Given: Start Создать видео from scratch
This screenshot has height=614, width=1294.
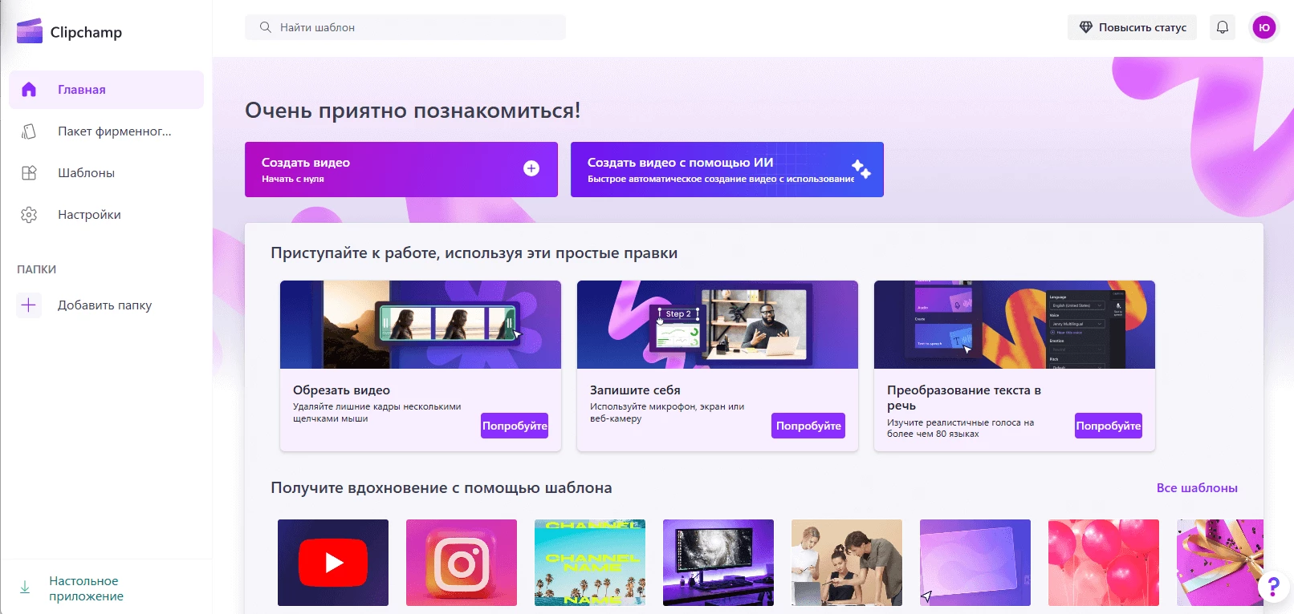Looking at the screenshot, I should (401, 169).
